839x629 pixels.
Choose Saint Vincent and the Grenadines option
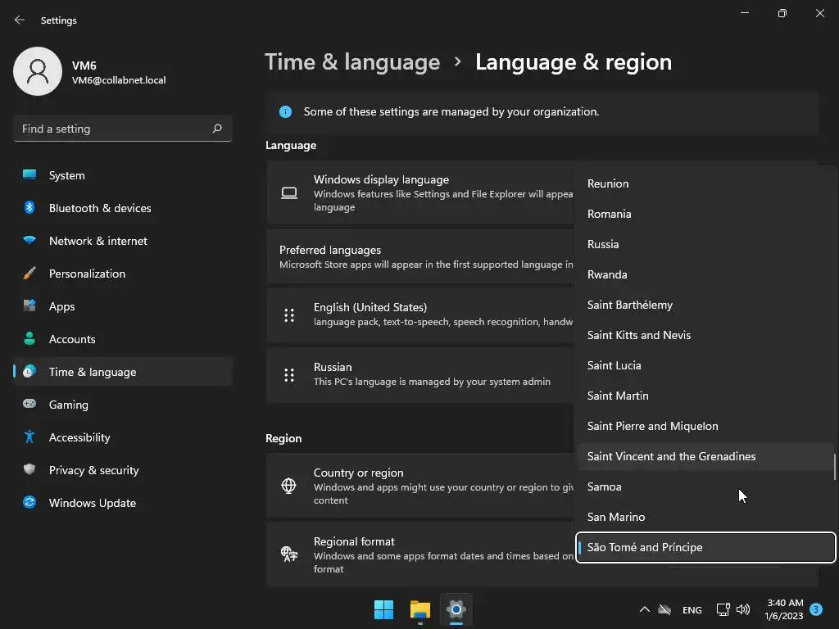[x=705, y=456]
